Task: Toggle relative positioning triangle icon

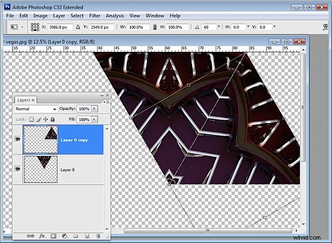Action: coord(78,27)
